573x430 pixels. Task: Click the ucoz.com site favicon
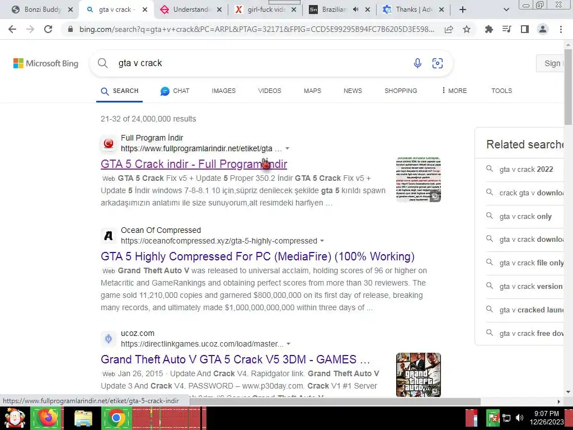coord(109,339)
